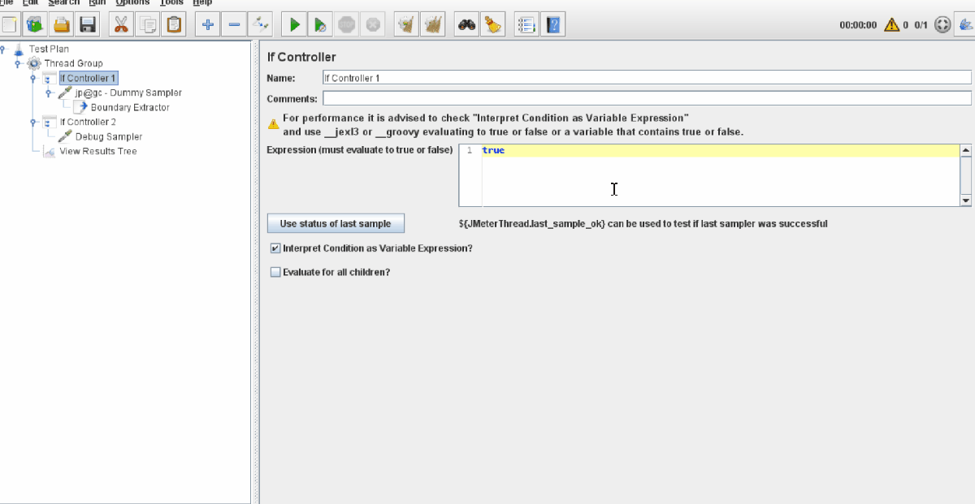Click expression editor scroll down arrow
Screen dimensions: 975x504
pos(966,200)
